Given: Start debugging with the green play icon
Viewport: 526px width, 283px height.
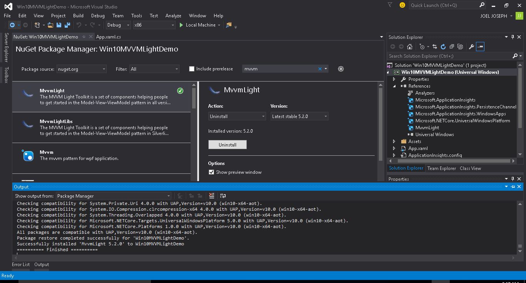Looking at the screenshot, I should 181,25.
